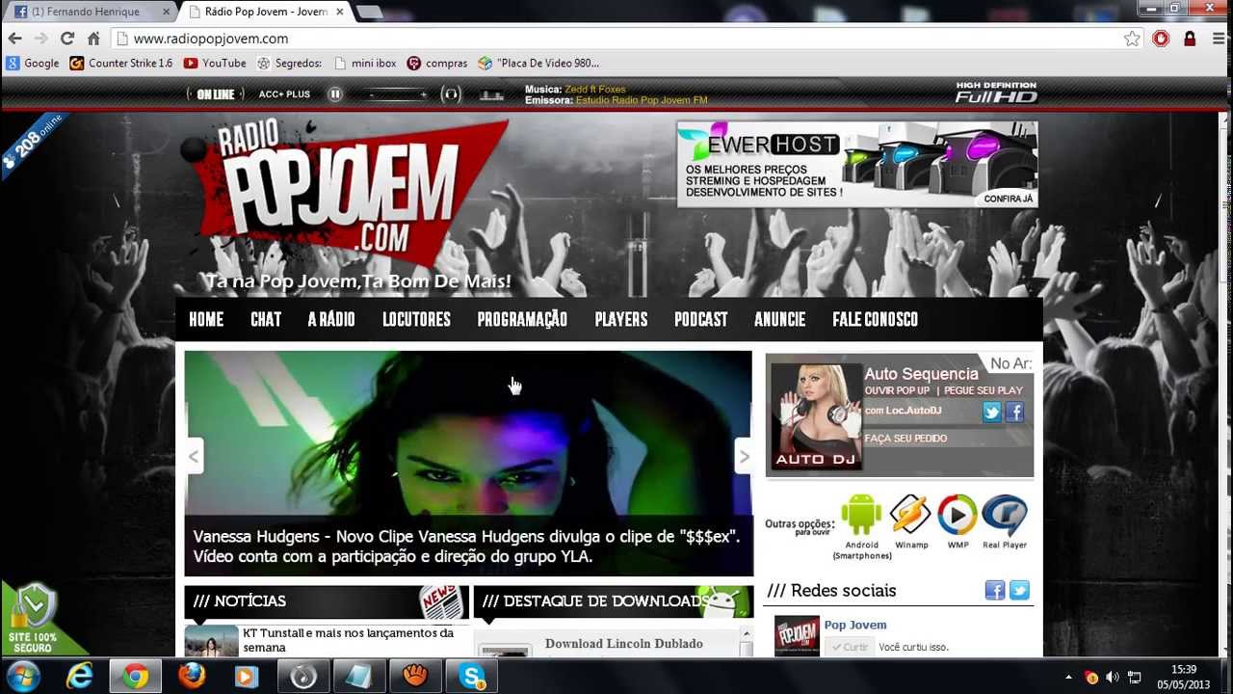
Task: Open the LOCUTORES menu item
Action: (x=416, y=319)
